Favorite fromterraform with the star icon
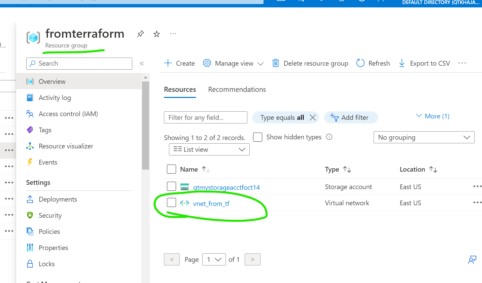Image resolution: width=482 pixels, height=283 pixels. [157, 34]
